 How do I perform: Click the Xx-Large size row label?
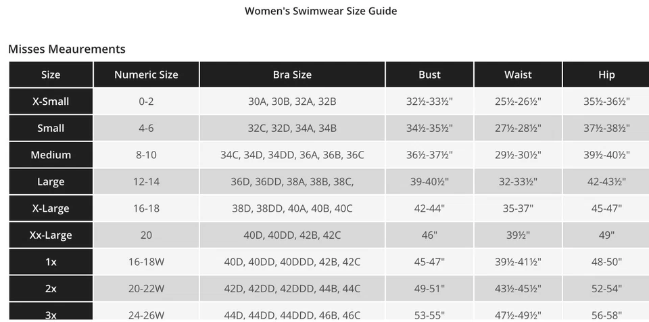(x=51, y=235)
